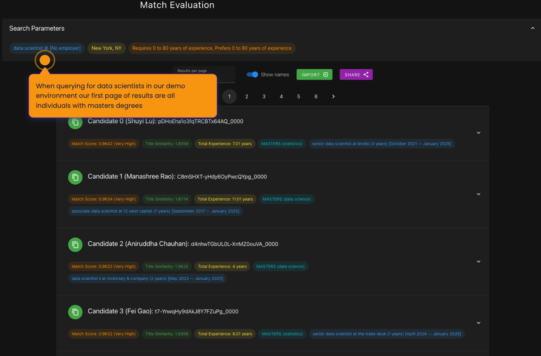The height and width of the screenshot is (356, 541).
Task: Select the 'Candidate 3 (Fei Gao)' heading
Action: pyautogui.click(x=120, y=311)
